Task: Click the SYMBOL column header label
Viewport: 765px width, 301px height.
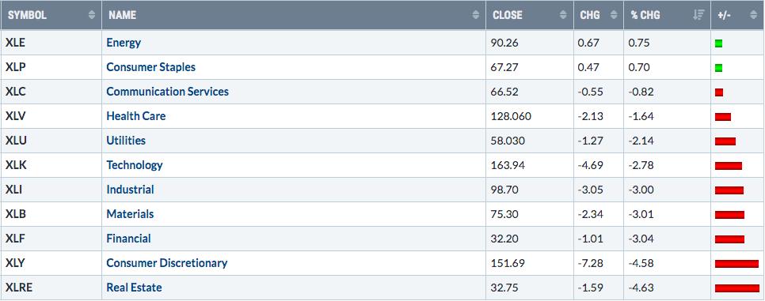Action: (27, 15)
